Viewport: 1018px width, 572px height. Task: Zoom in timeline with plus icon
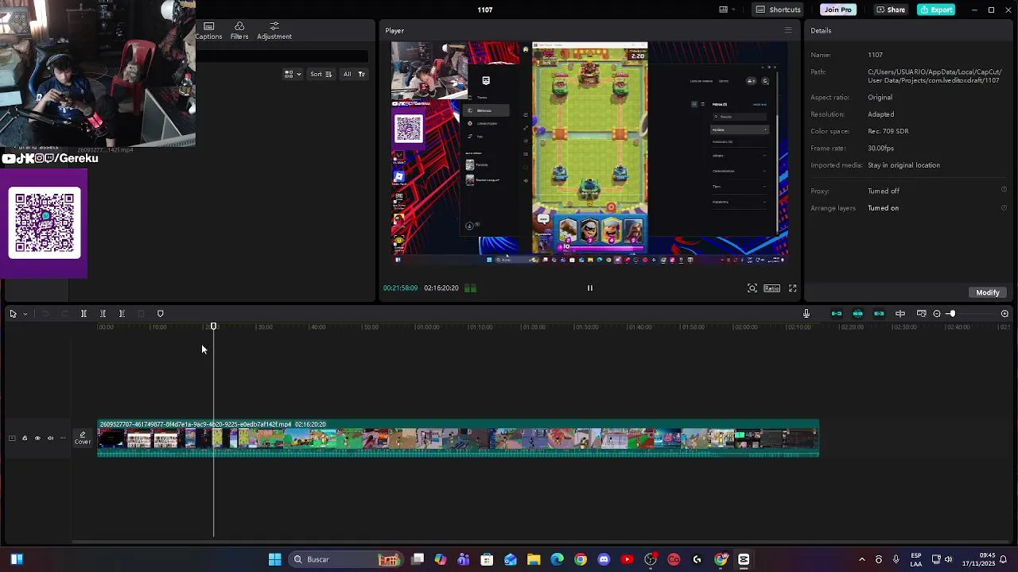pos(1004,314)
